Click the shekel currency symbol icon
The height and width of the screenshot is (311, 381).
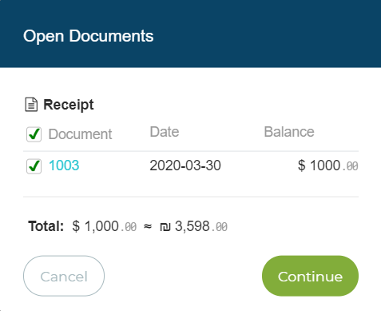point(165,227)
